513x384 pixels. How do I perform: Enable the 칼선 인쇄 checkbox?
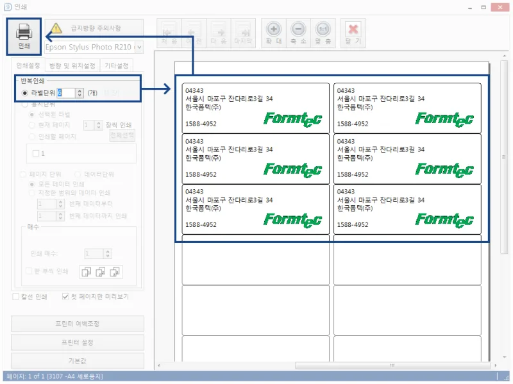click(x=15, y=295)
